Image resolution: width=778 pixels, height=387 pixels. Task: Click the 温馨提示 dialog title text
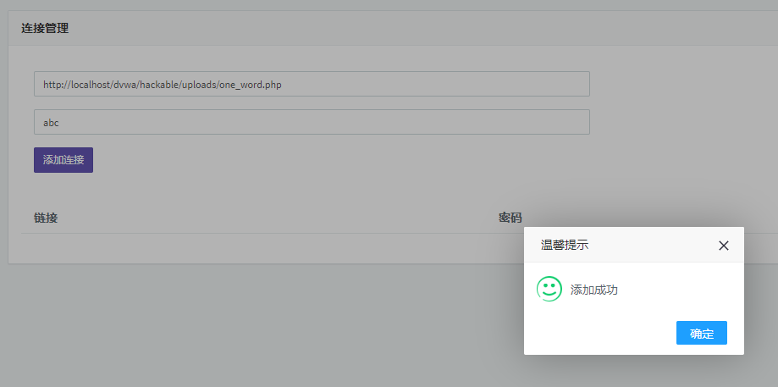[565, 246]
